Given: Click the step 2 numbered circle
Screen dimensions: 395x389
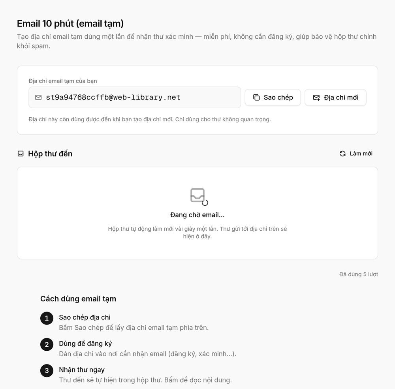Looking at the screenshot, I should pos(47,344).
